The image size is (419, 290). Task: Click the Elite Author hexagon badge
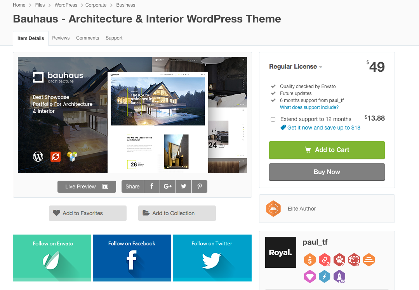273,209
